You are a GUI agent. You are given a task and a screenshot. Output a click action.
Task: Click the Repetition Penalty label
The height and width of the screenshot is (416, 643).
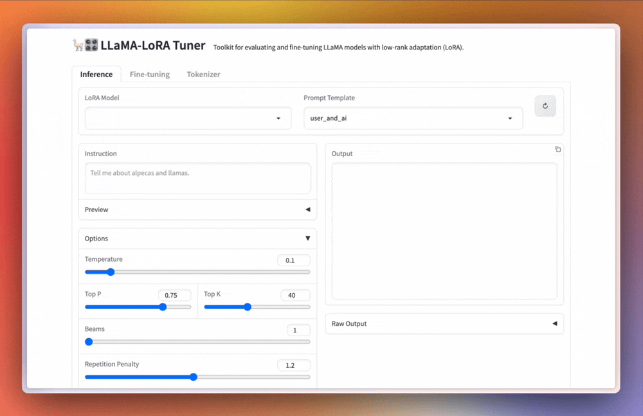(x=111, y=364)
